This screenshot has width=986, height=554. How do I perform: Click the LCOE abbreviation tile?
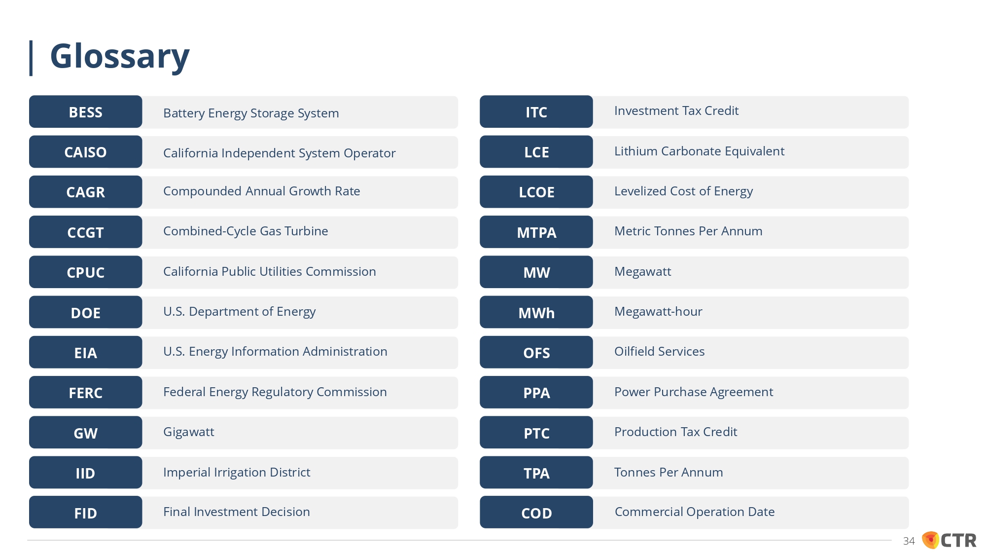536,192
